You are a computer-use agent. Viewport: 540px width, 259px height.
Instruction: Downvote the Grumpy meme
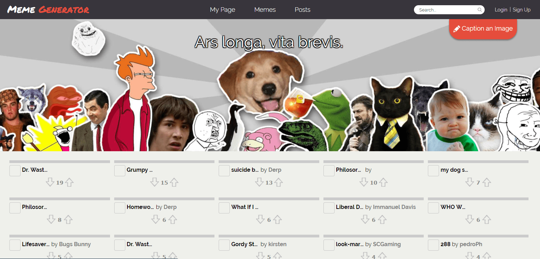coord(155,182)
